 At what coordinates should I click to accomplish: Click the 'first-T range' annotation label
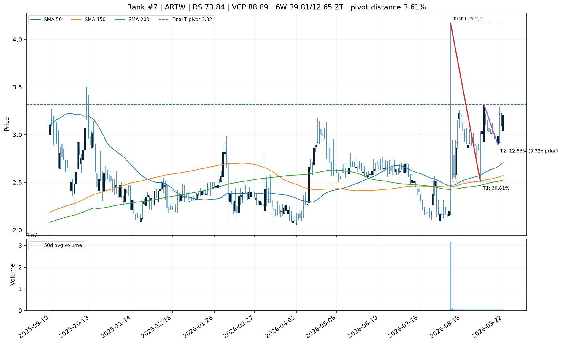pos(468,19)
